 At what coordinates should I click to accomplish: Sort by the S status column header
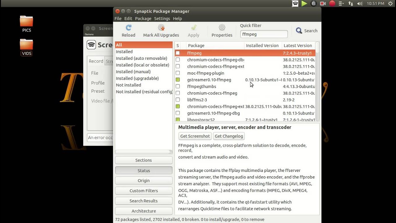[178, 46]
